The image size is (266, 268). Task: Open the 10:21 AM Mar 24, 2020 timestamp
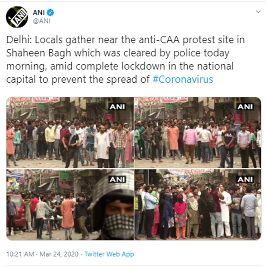(42, 254)
